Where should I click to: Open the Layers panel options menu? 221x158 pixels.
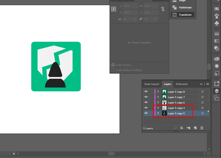[x=208, y=84]
